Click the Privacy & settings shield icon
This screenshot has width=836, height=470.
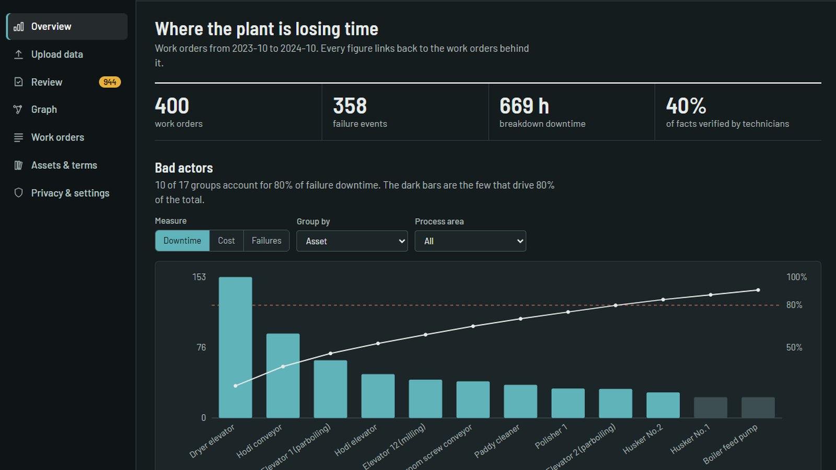pyautogui.click(x=18, y=193)
